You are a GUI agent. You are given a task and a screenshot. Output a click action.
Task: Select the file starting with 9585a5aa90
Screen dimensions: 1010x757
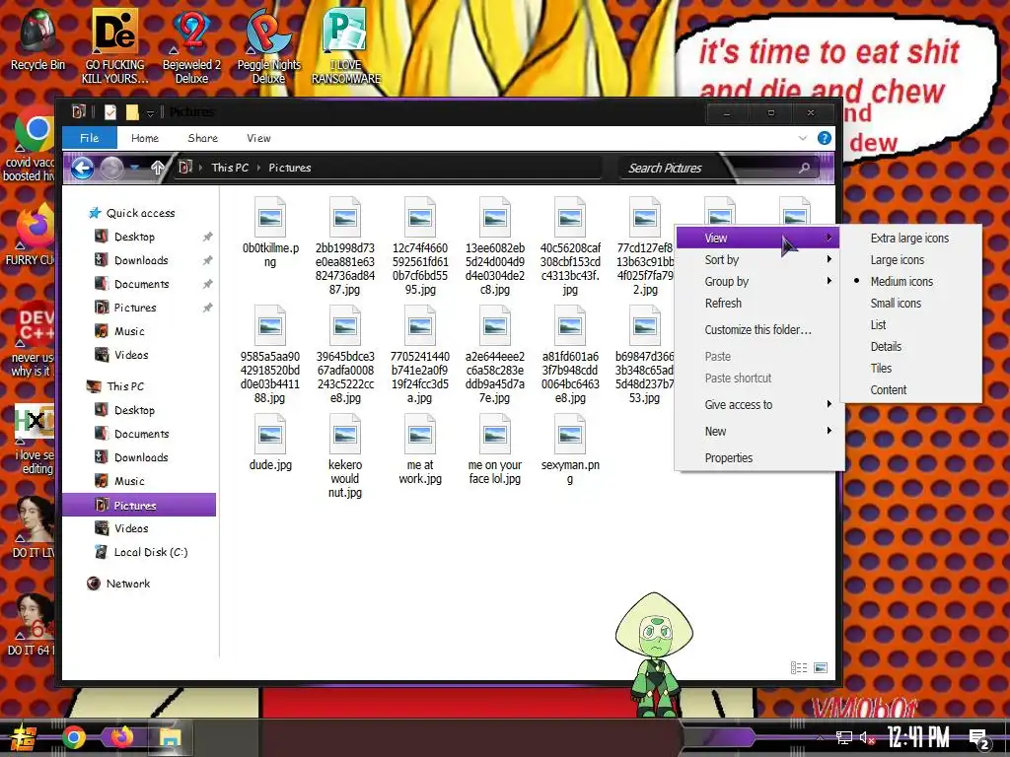pyautogui.click(x=270, y=355)
